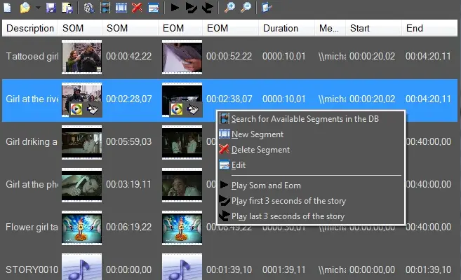Click the Zoom out magnifier icon
Image resolution: width=461 pixels, height=280 pixels.
244,8
